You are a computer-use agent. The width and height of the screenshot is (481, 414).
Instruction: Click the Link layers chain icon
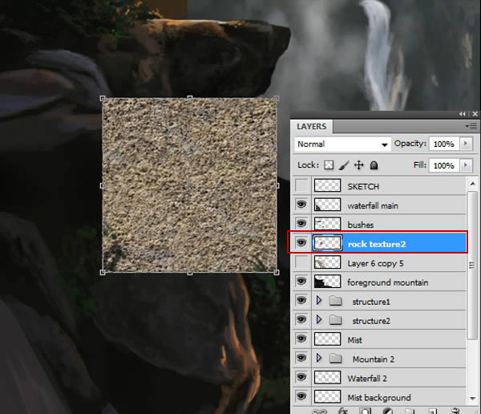320,412
